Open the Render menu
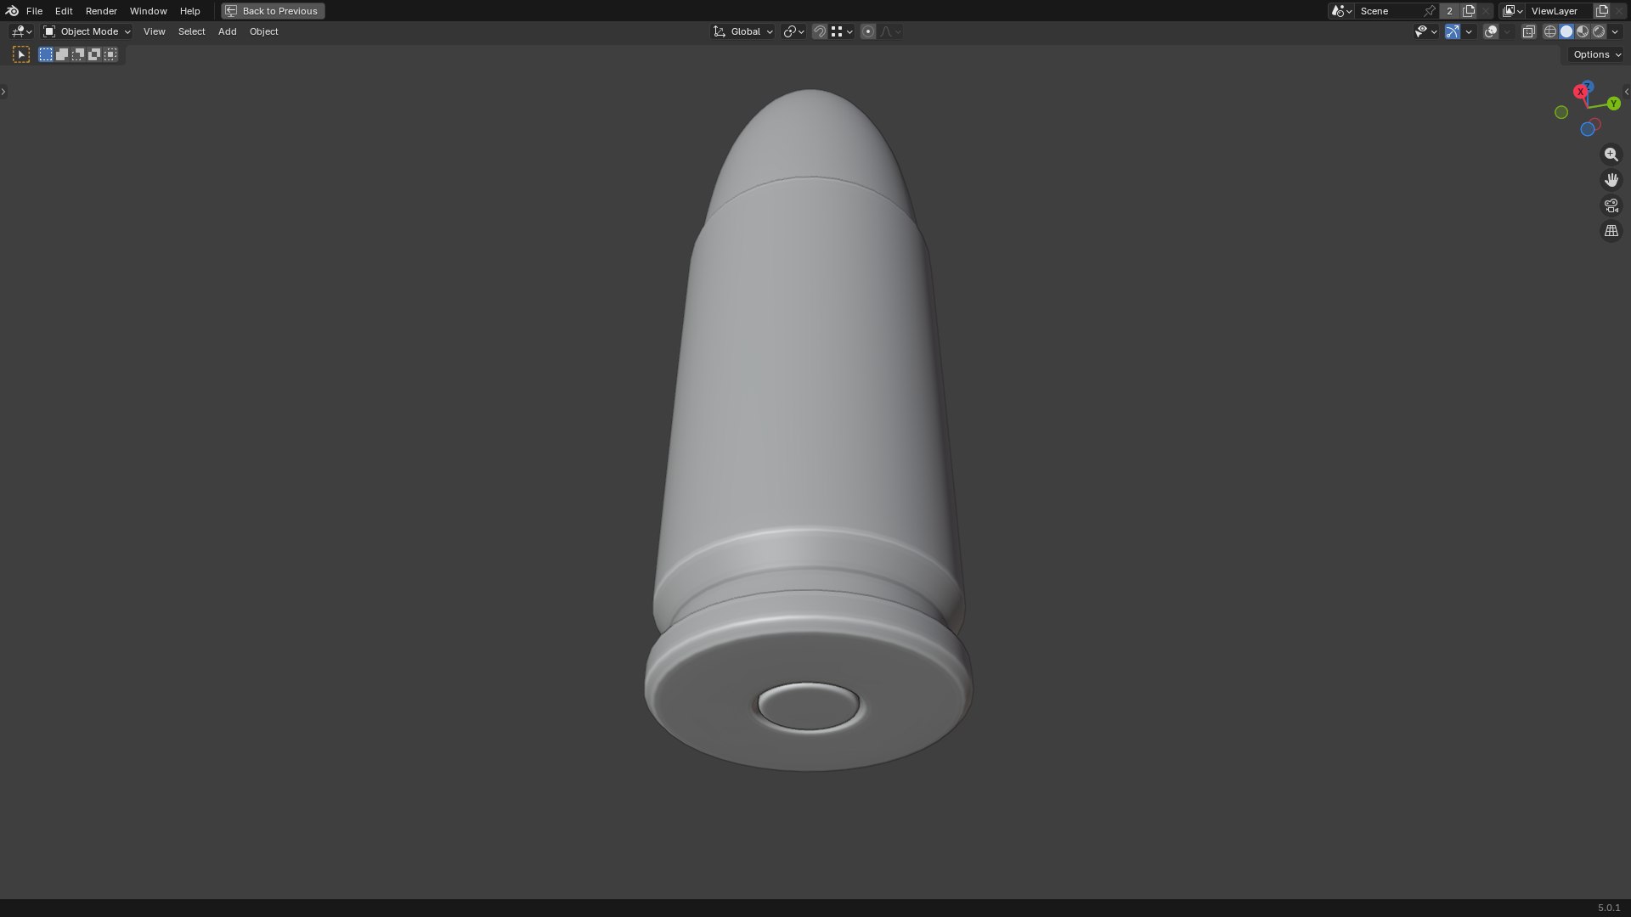 (101, 11)
